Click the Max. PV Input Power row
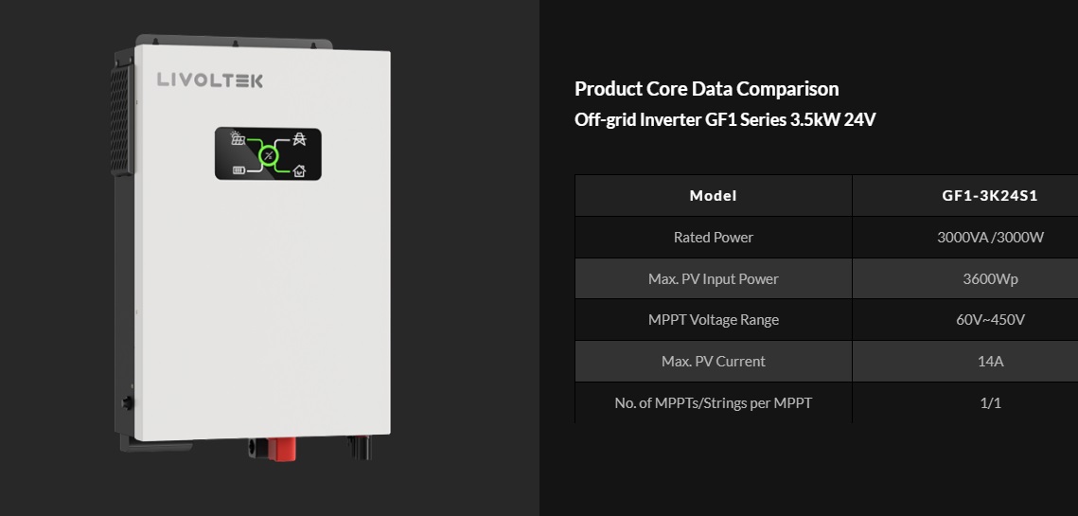The width and height of the screenshot is (1078, 516). [826, 278]
